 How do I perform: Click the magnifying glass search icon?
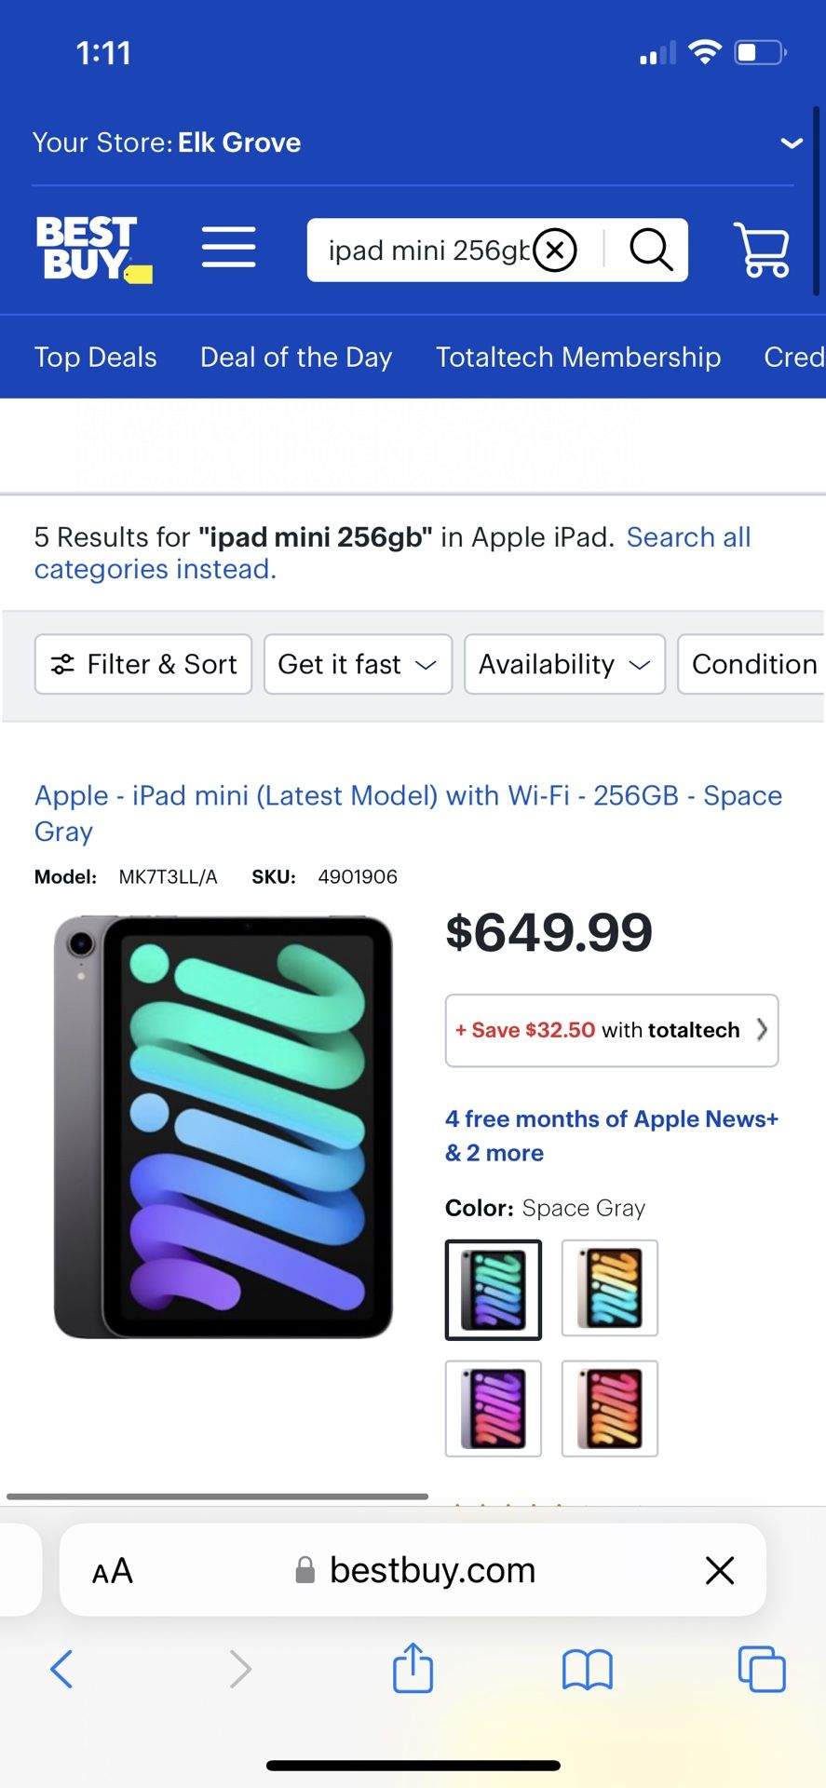coord(651,250)
